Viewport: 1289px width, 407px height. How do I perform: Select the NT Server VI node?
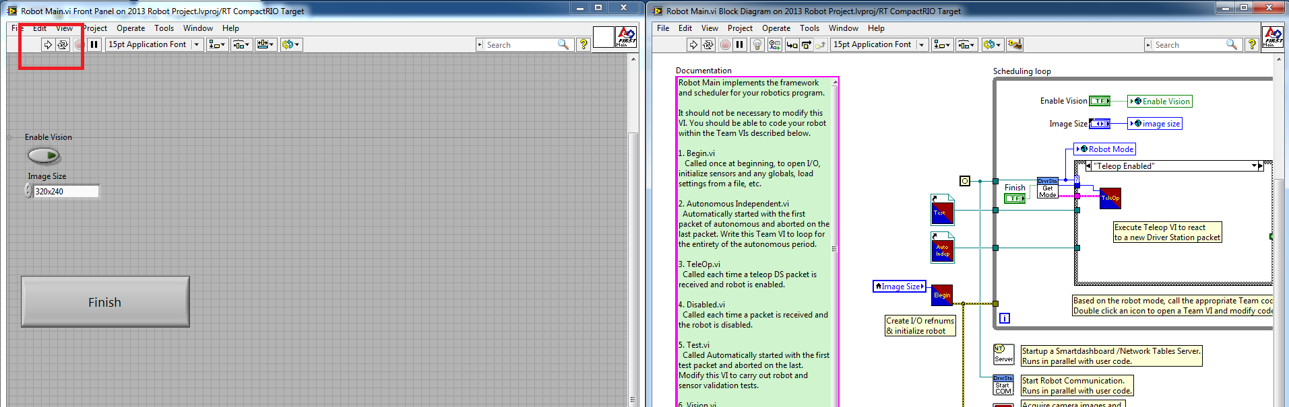click(1003, 354)
